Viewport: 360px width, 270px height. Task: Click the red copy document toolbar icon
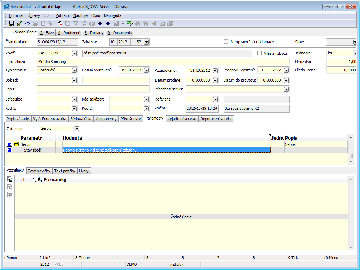(60, 24)
